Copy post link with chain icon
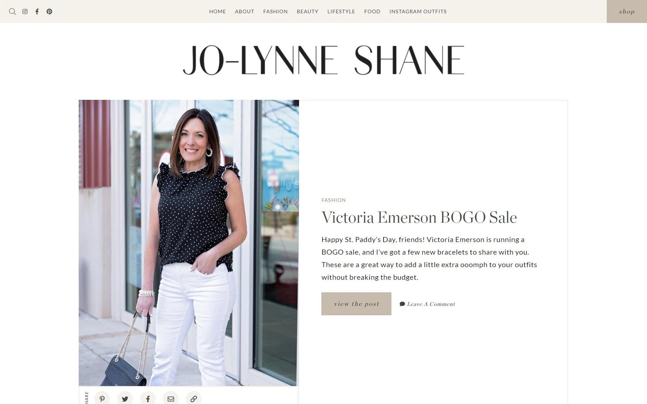The image size is (647, 404). point(194,399)
